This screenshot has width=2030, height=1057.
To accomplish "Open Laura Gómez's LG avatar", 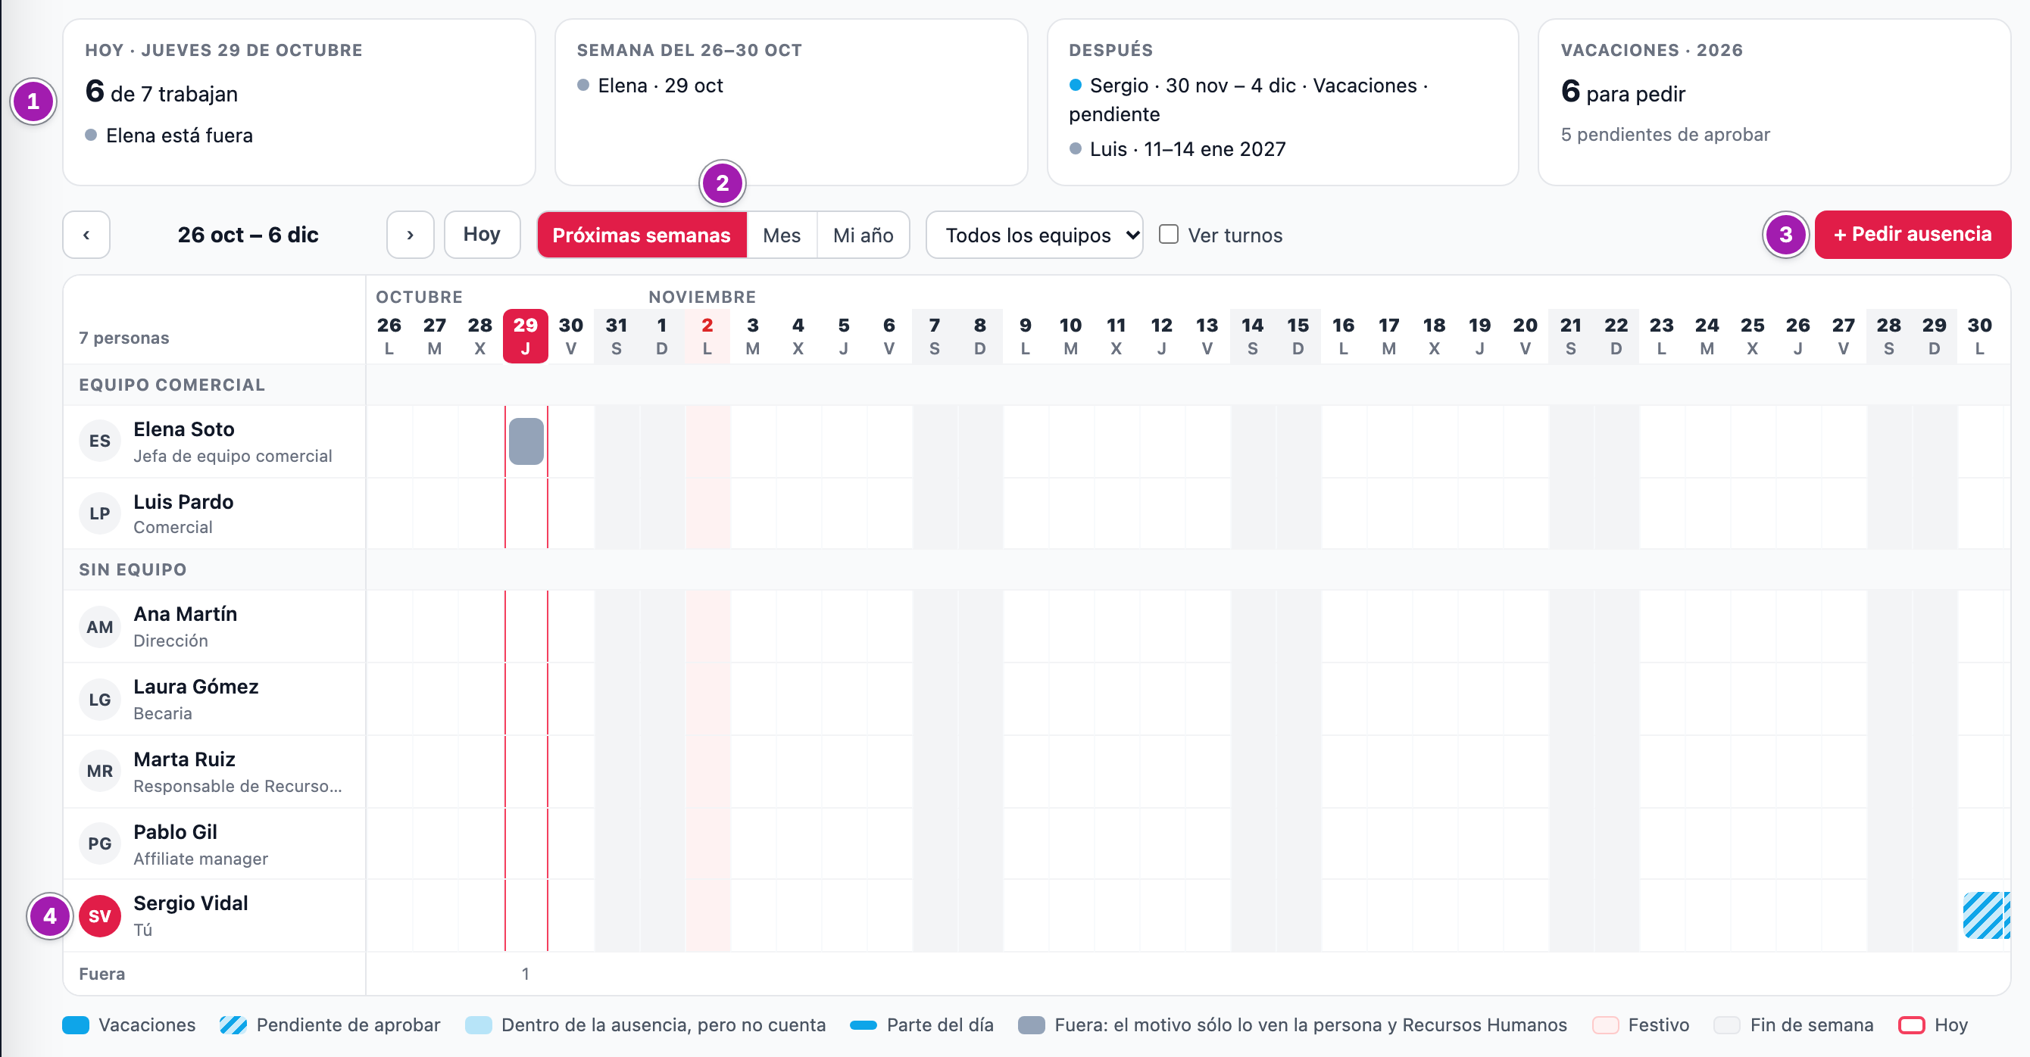I will tap(99, 700).
